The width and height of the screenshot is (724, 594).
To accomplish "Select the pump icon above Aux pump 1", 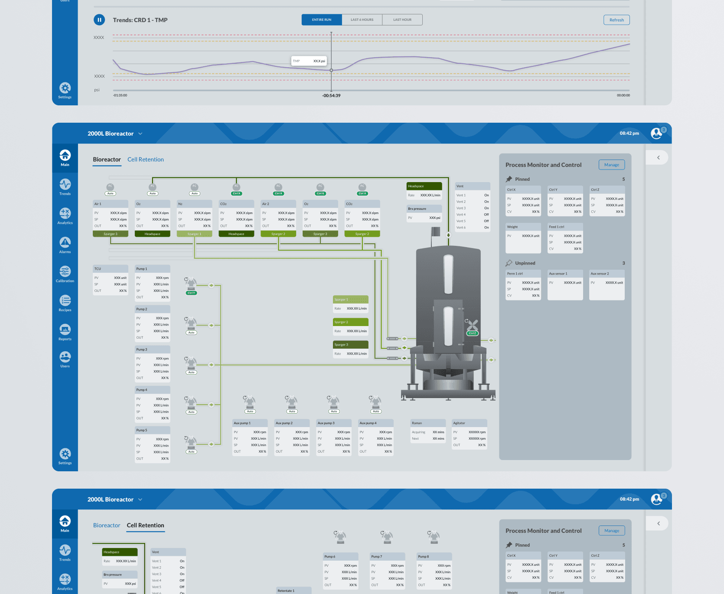I will (250, 402).
